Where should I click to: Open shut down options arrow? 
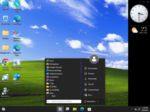tap(98, 102)
